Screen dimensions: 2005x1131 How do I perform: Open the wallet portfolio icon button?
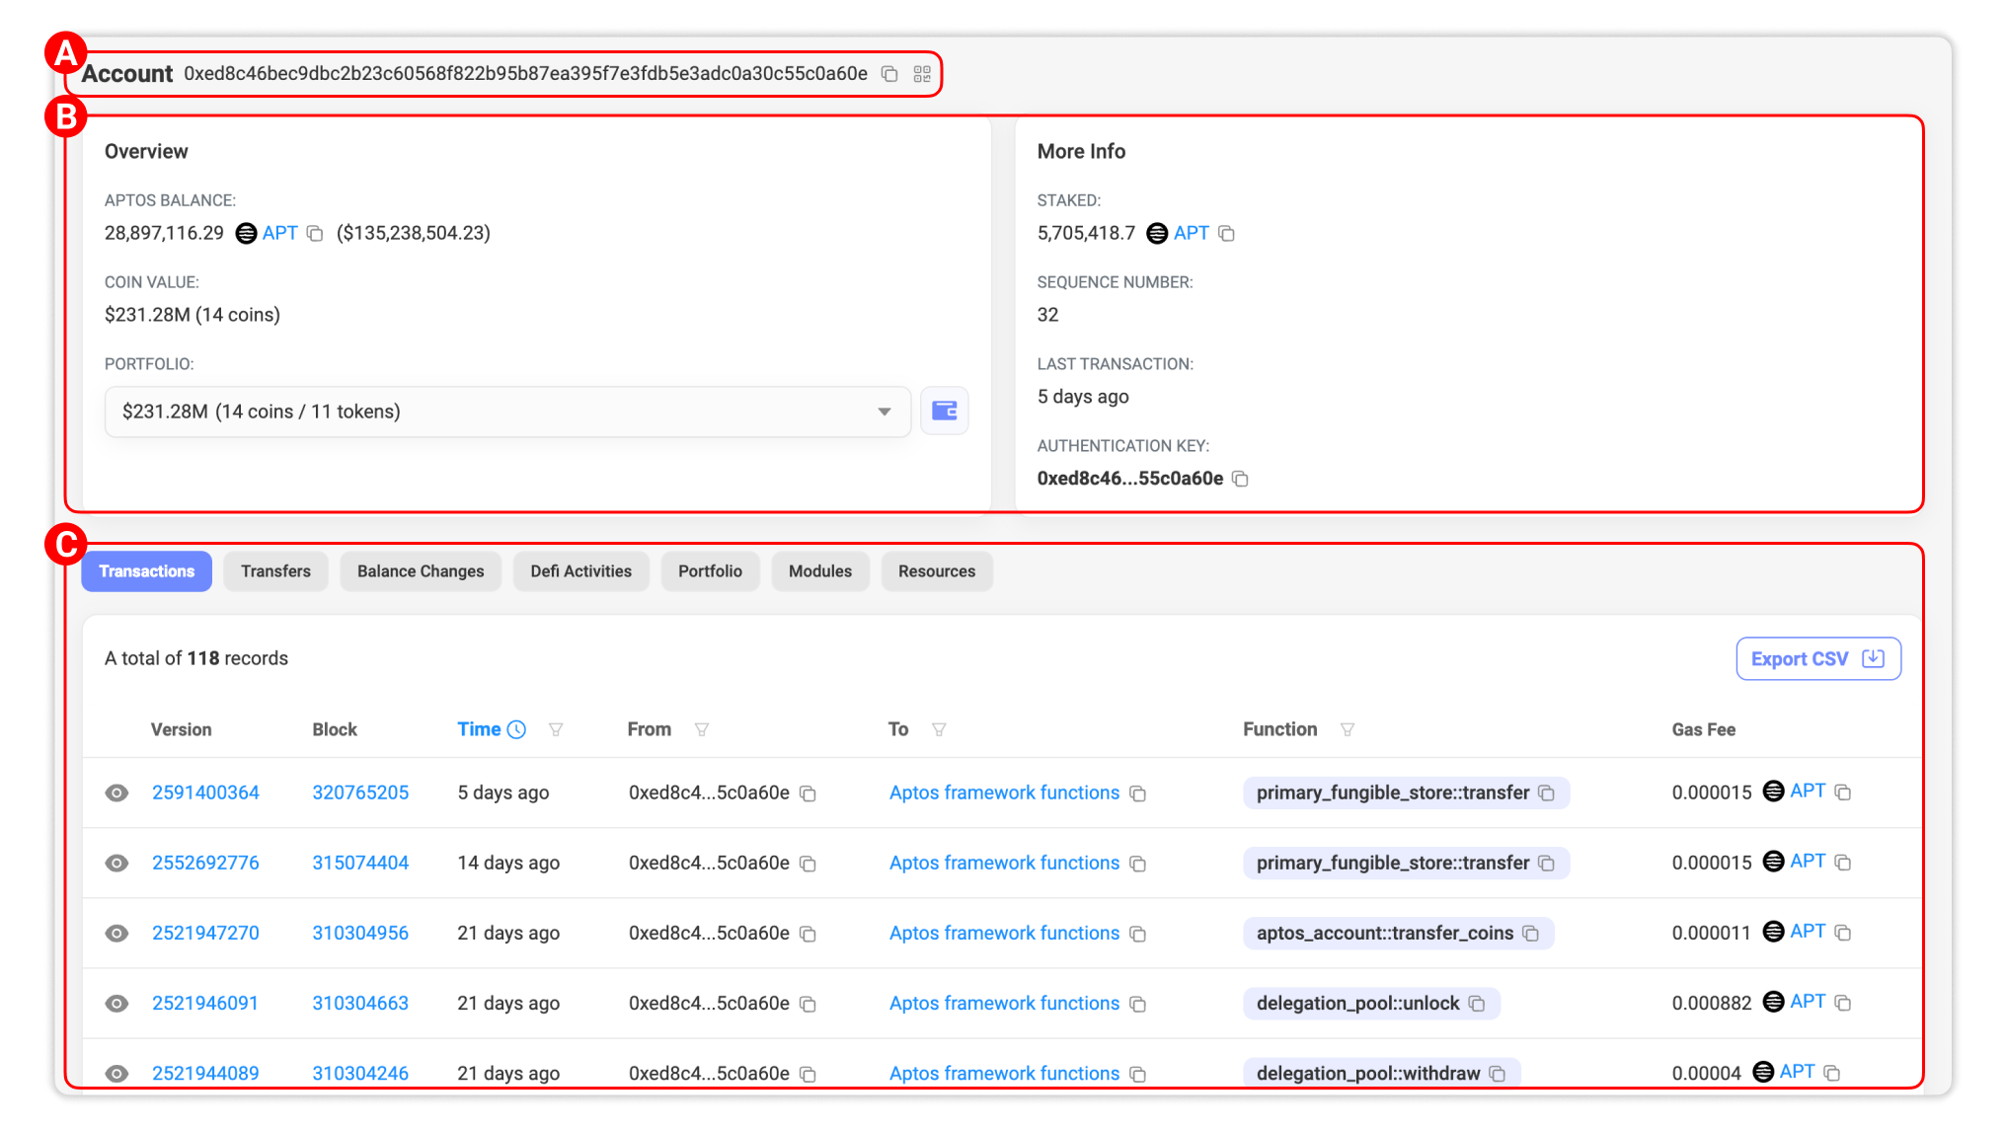pyautogui.click(x=944, y=412)
